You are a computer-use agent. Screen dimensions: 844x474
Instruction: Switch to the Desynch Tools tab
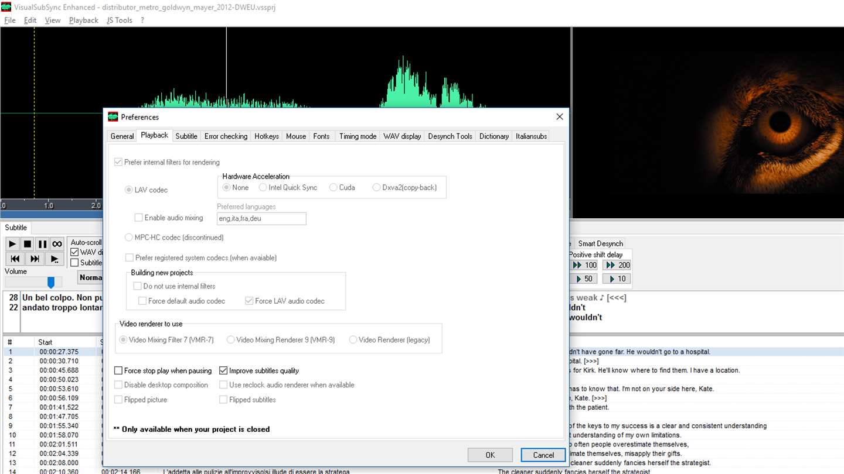click(x=450, y=136)
